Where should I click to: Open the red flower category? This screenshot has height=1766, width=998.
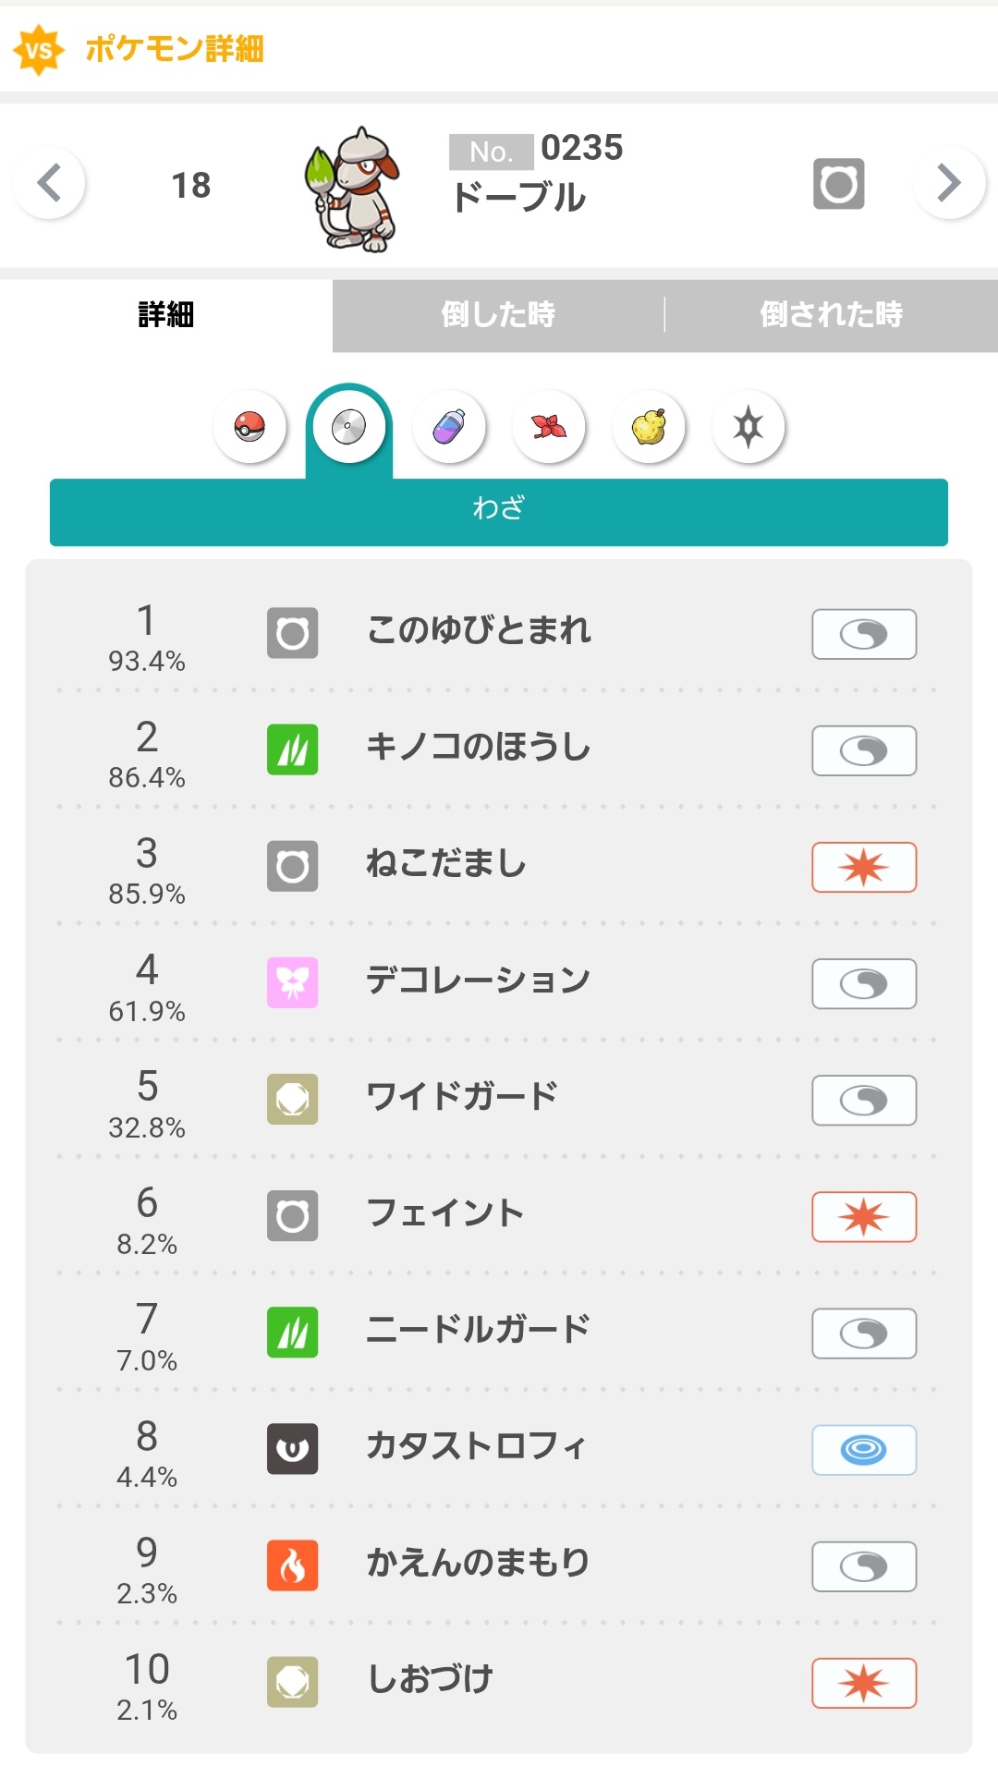(x=549, y=427)
